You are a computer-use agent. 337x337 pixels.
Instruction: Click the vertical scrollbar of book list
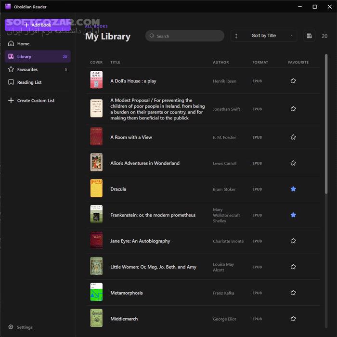click(x=326, y=124)
